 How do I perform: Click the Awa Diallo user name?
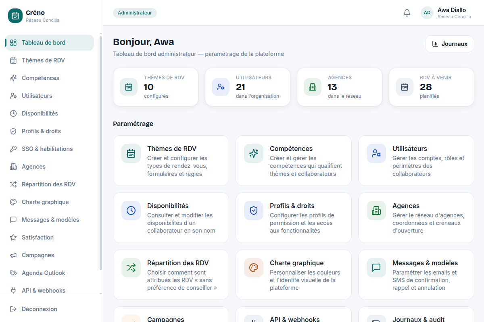(x=452, y=10)
